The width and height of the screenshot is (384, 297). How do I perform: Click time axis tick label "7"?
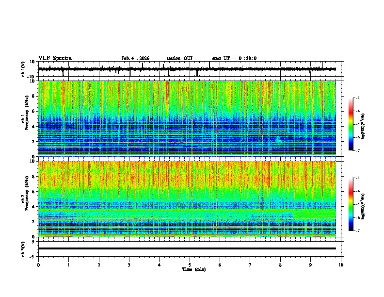[x=250, y=265]
